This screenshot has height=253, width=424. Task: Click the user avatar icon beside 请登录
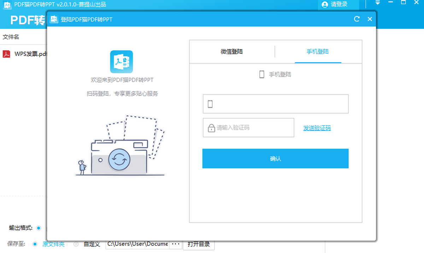tap(325, 5)
